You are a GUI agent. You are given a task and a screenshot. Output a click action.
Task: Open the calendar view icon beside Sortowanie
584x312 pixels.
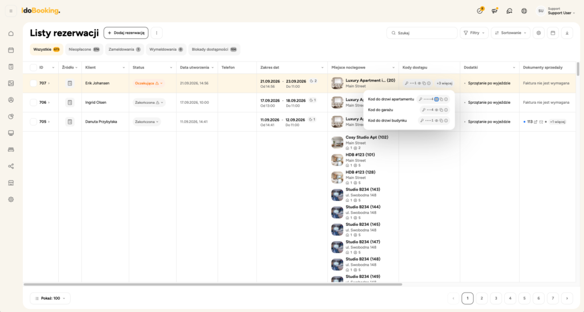(553, 33)
